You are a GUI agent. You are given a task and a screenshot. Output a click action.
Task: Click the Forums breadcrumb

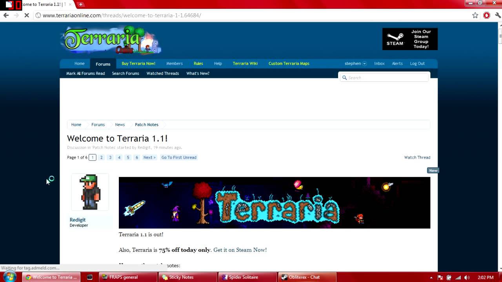tap(98, 125)
